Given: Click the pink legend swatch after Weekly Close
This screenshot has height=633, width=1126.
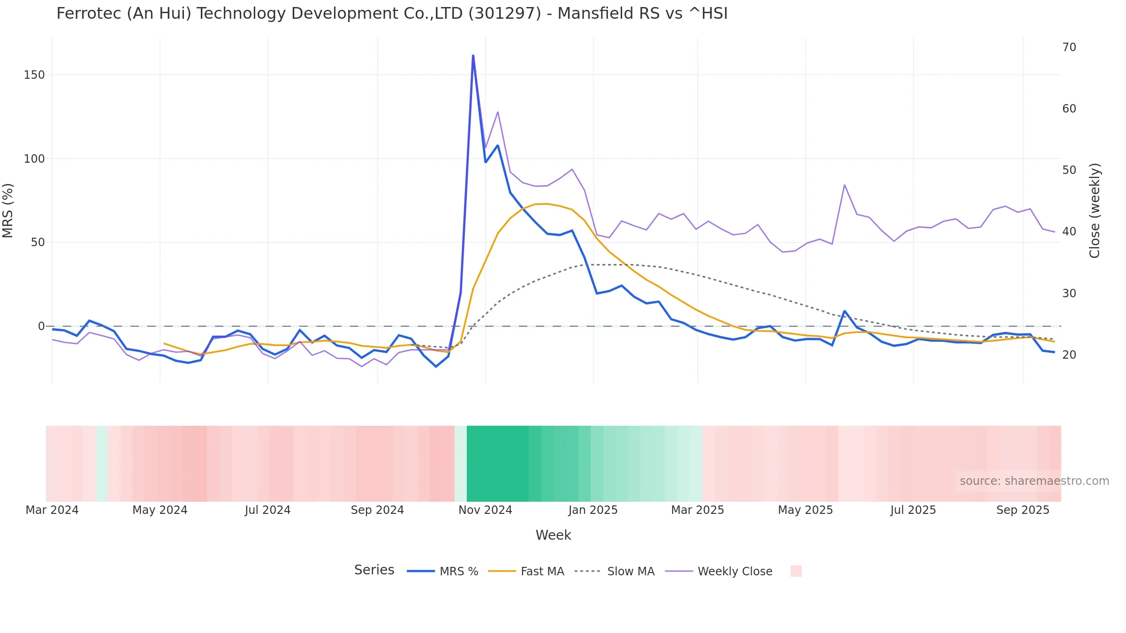Looking at the screenshot, I should [x=796, y=571].
